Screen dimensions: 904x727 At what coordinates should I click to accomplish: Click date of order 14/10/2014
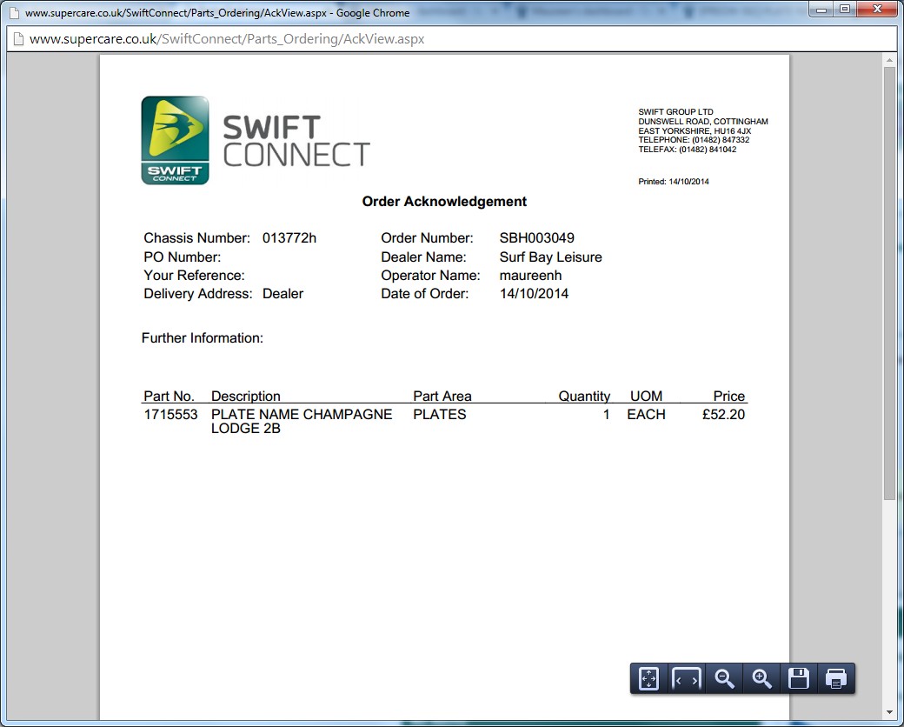[534, 294]
